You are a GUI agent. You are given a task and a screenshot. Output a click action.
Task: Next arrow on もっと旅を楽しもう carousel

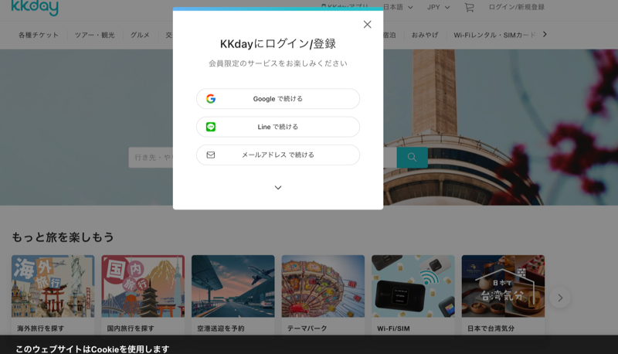coord(559,298)
